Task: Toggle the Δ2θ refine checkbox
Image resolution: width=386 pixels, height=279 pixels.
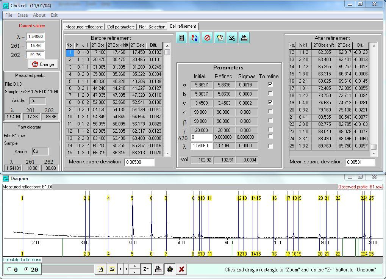Action: click(270, 137)
